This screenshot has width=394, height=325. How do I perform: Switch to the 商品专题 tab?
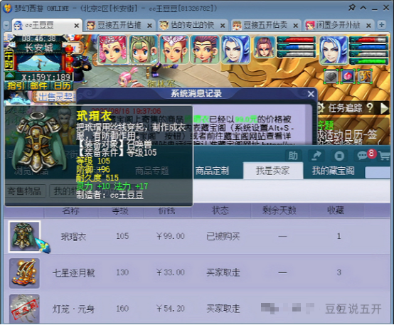151,171
